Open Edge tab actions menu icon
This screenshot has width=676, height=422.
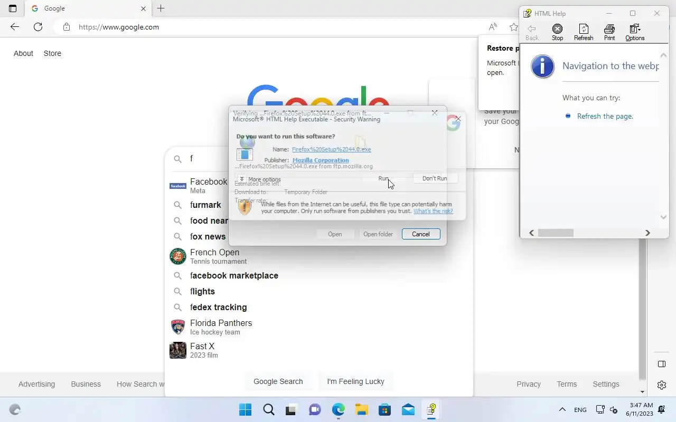13,8
